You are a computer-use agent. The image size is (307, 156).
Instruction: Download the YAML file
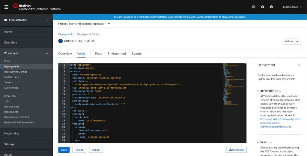point(236,150)
